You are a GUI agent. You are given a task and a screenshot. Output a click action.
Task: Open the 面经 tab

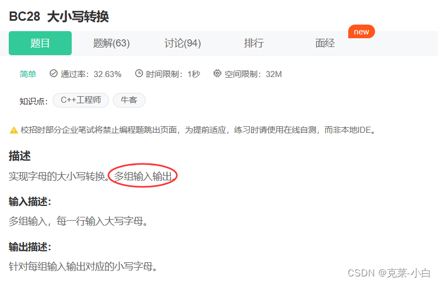point(325,43)
